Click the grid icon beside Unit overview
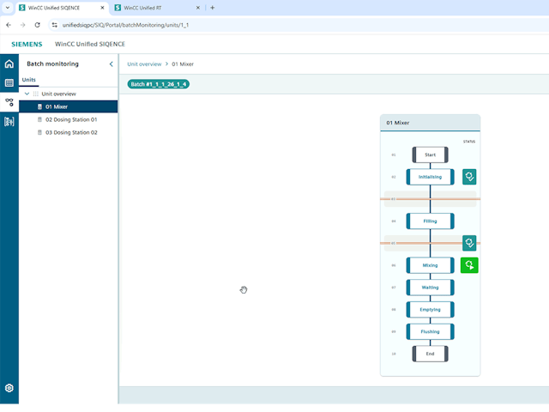Image resolution: width=549 pixels, height=412 pixels. tap(36, 94)
